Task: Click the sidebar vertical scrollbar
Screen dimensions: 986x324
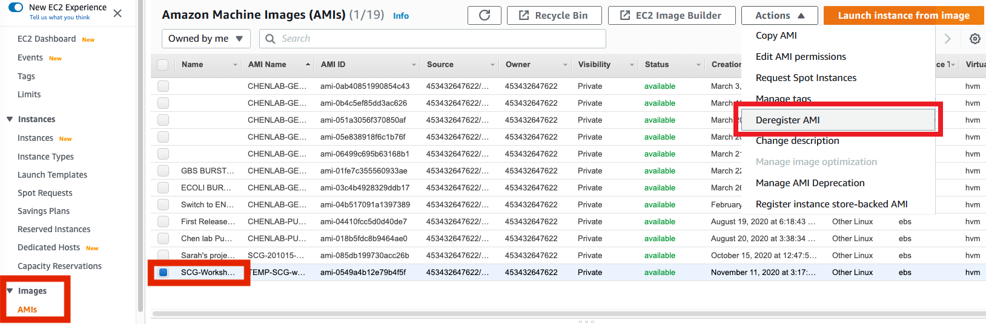Action: click(141, 155)
